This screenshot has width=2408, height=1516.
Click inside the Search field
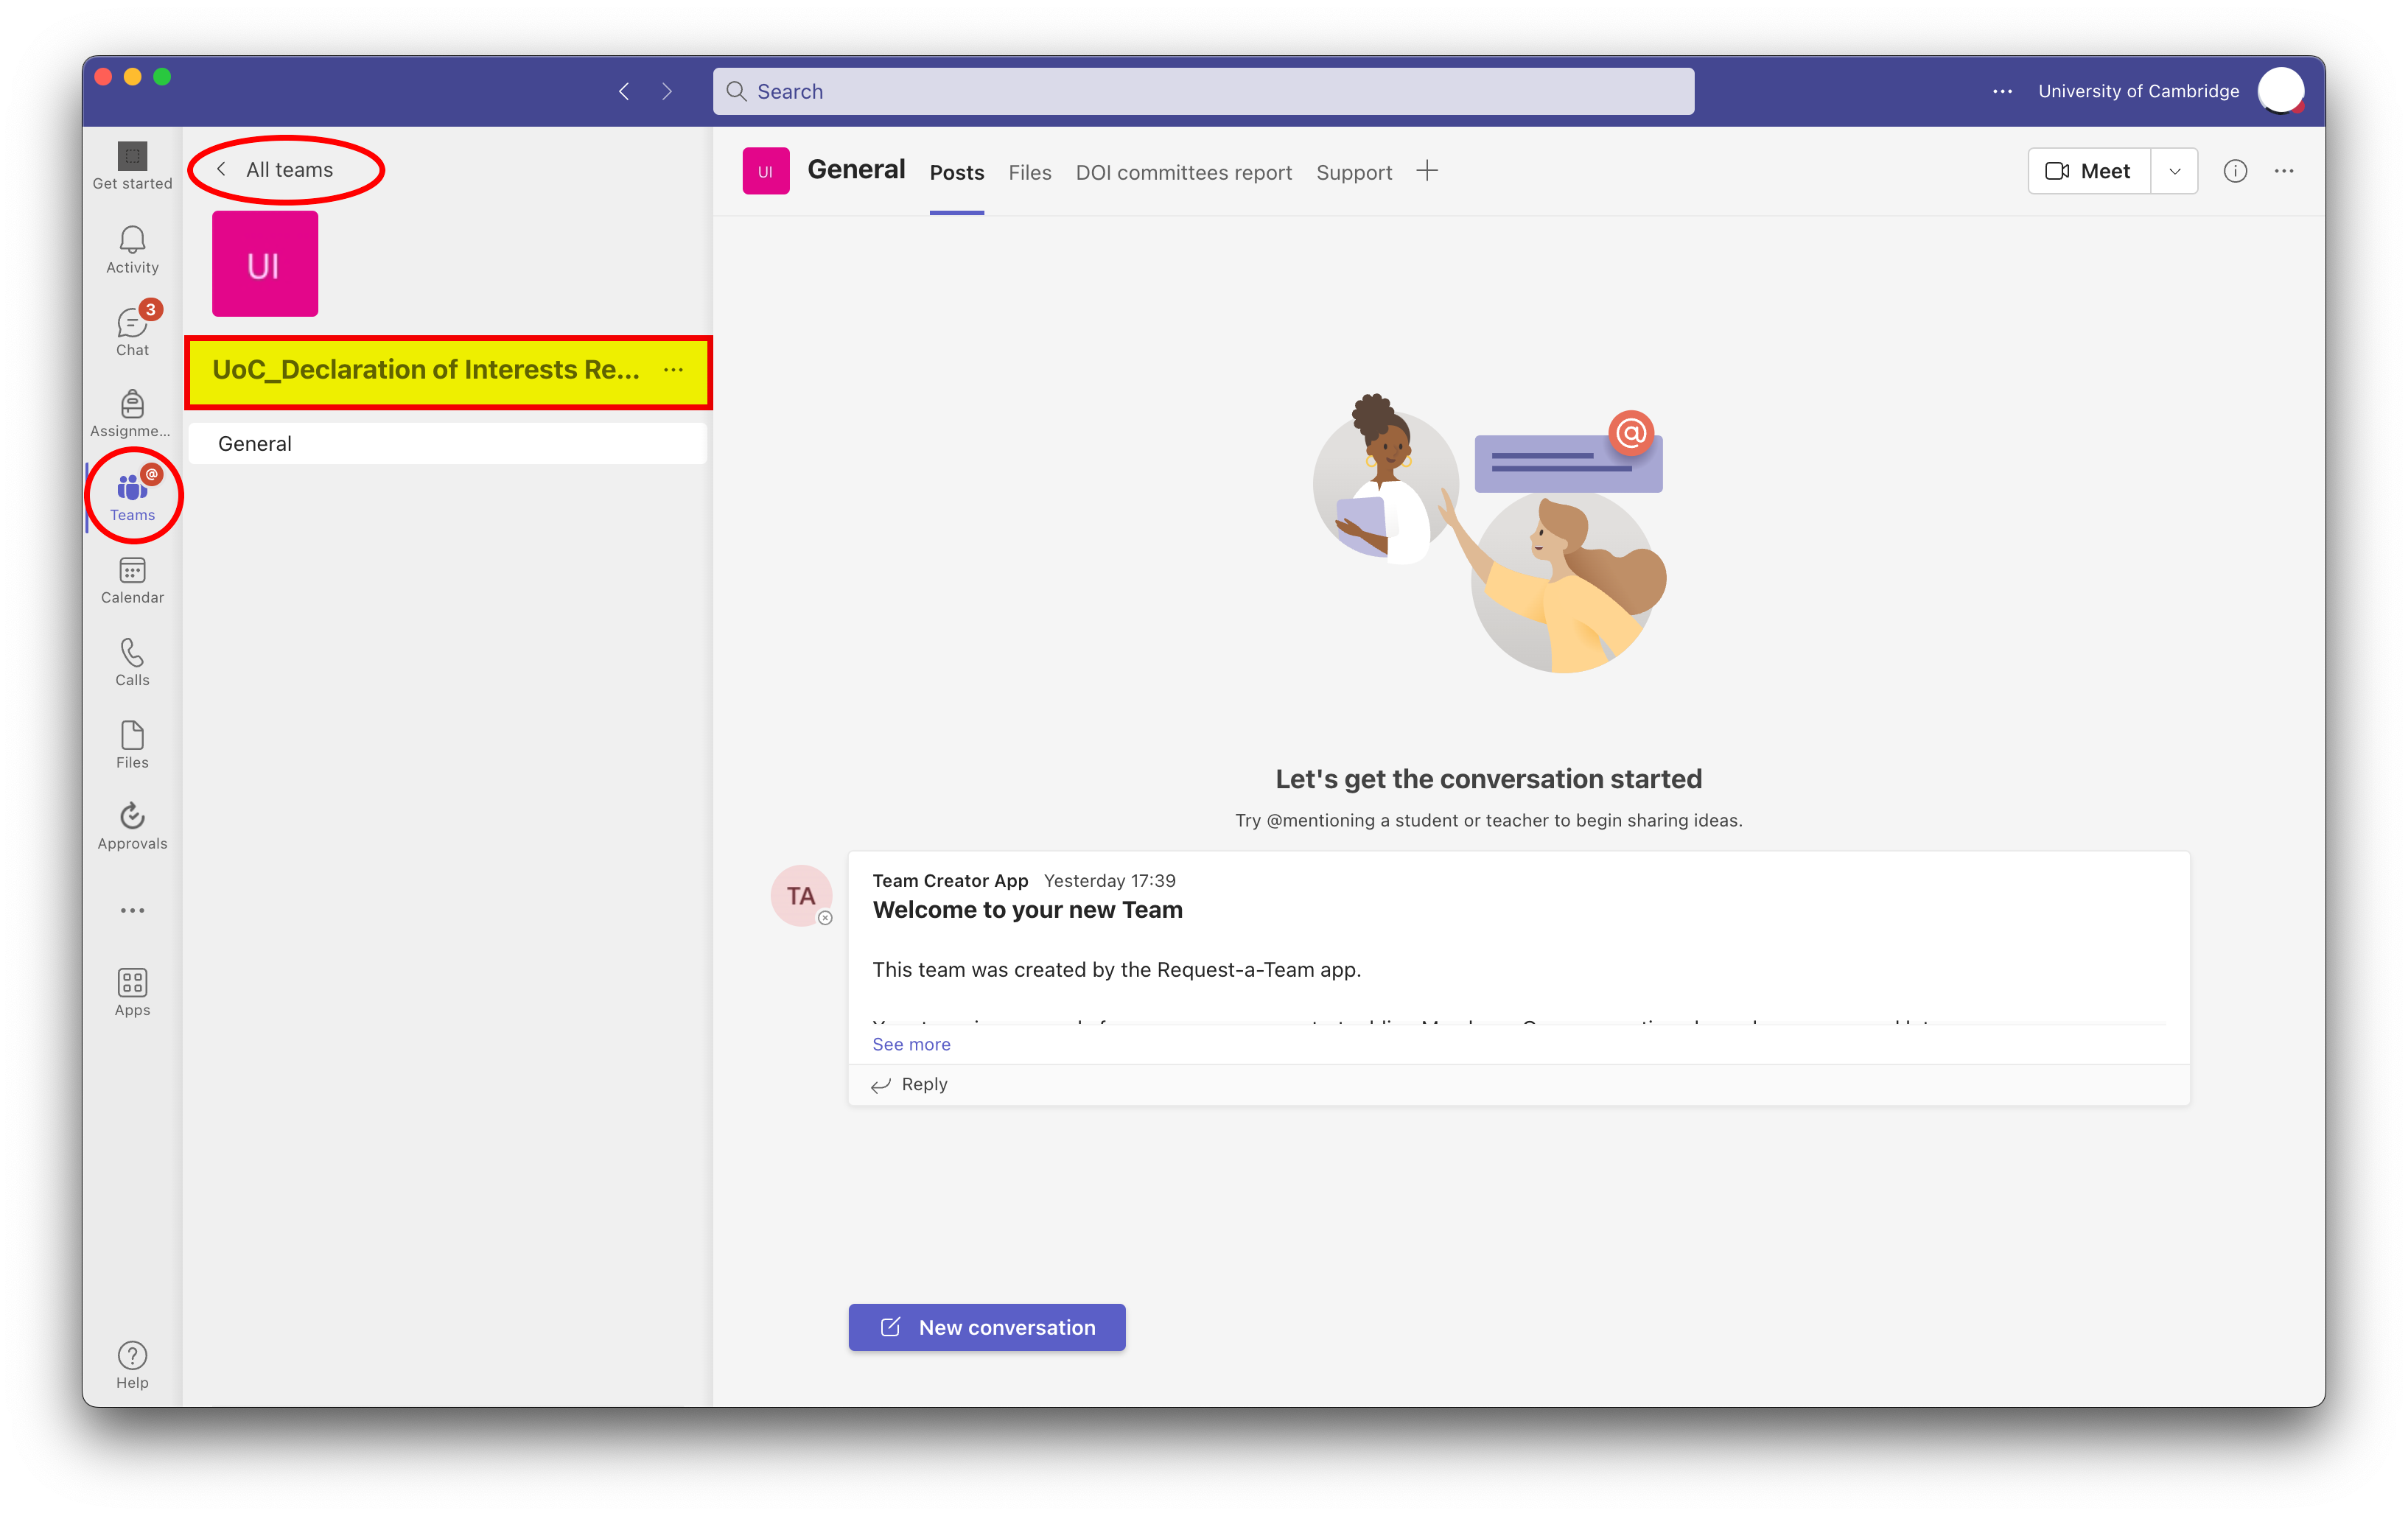pos(1203,91)
